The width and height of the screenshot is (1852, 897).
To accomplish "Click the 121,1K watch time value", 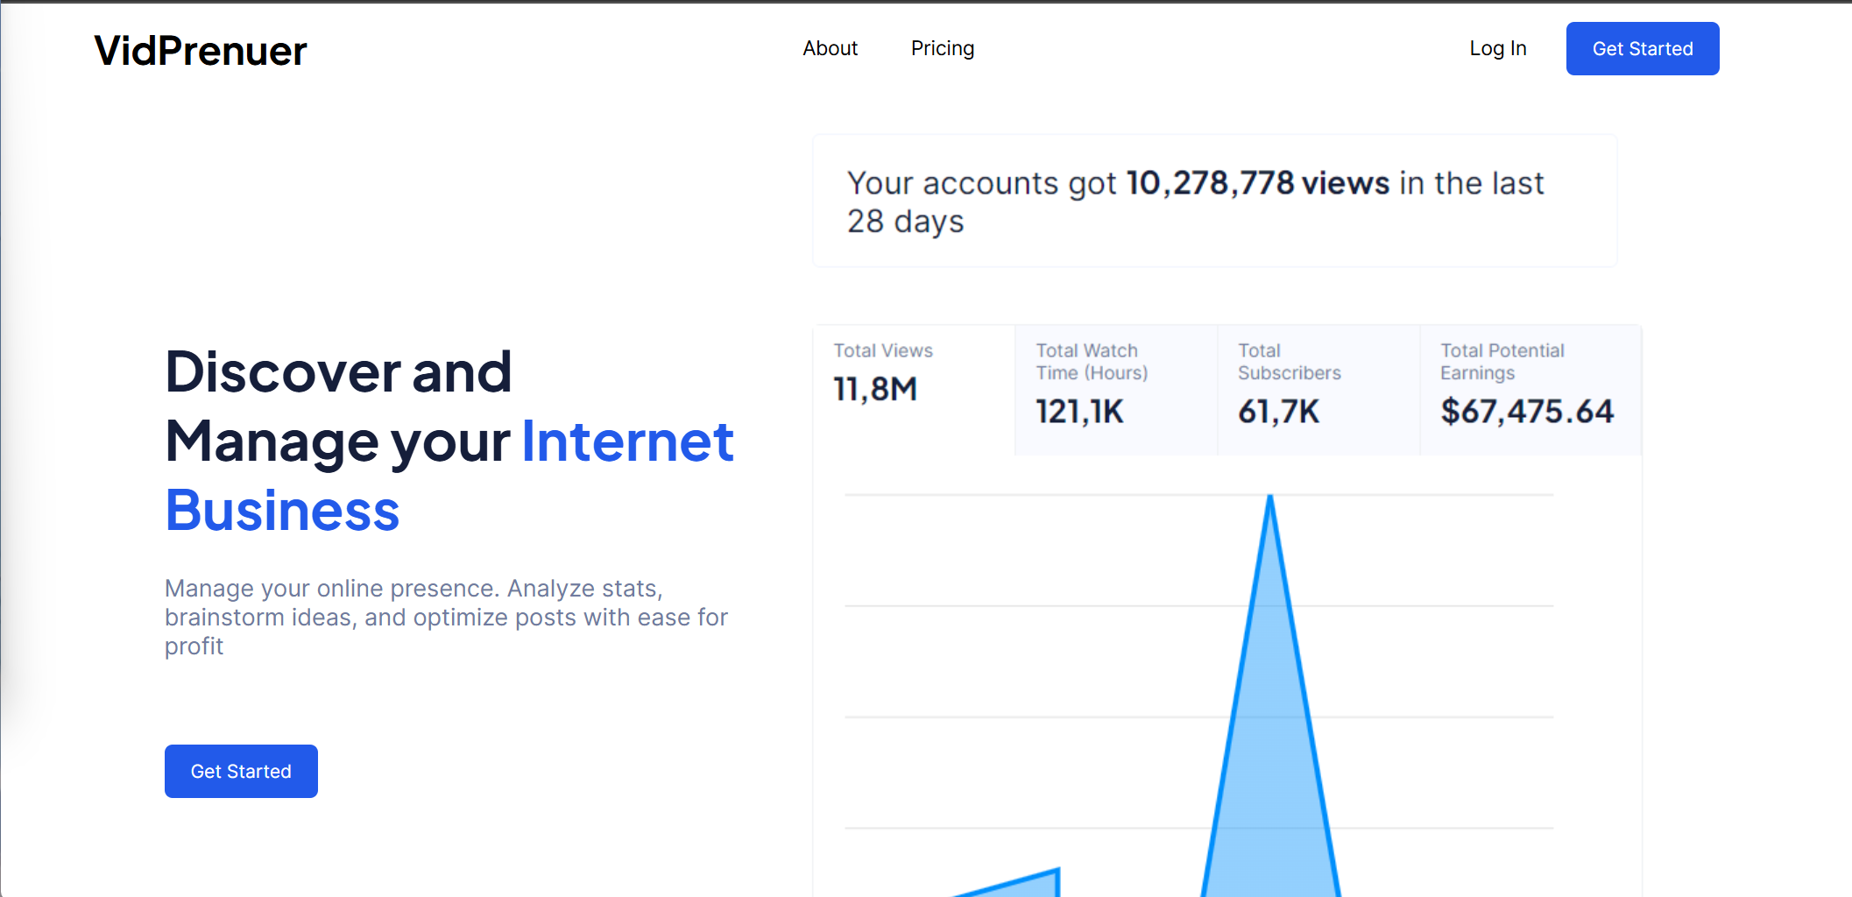I will click(1079, 411).
